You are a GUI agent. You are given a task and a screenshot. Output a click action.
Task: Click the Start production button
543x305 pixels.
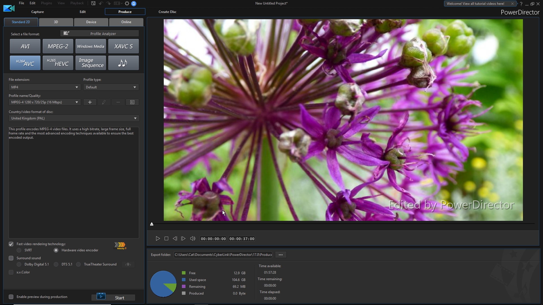(x=119, y=298)
